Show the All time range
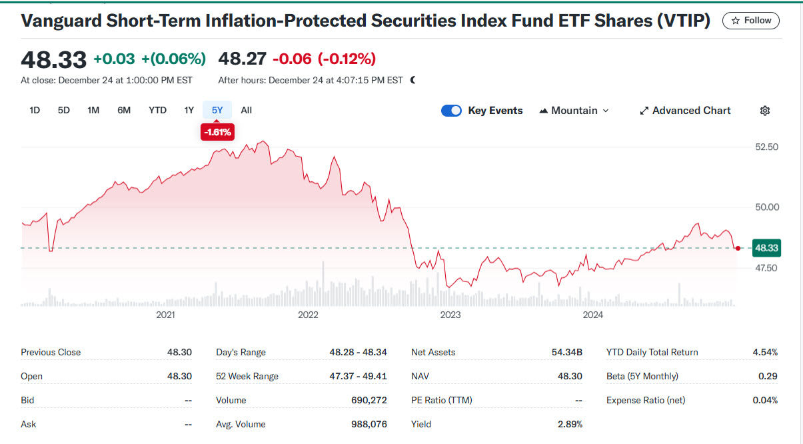 [x=247, y=110]
